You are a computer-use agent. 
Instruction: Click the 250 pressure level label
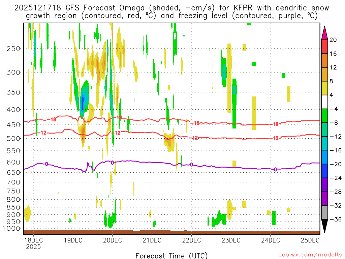(13, 49)
